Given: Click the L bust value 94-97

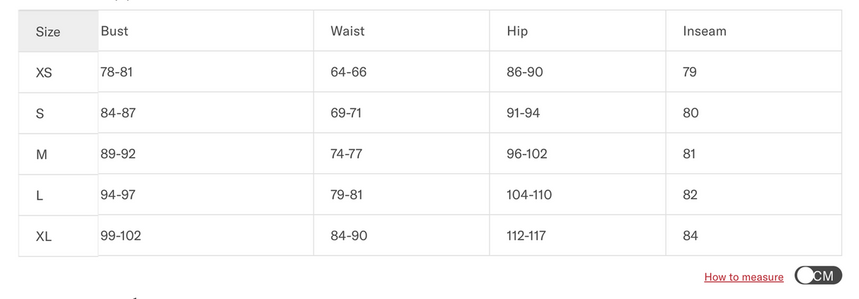Looking at the screenshot, I should (x=117, y=195).
